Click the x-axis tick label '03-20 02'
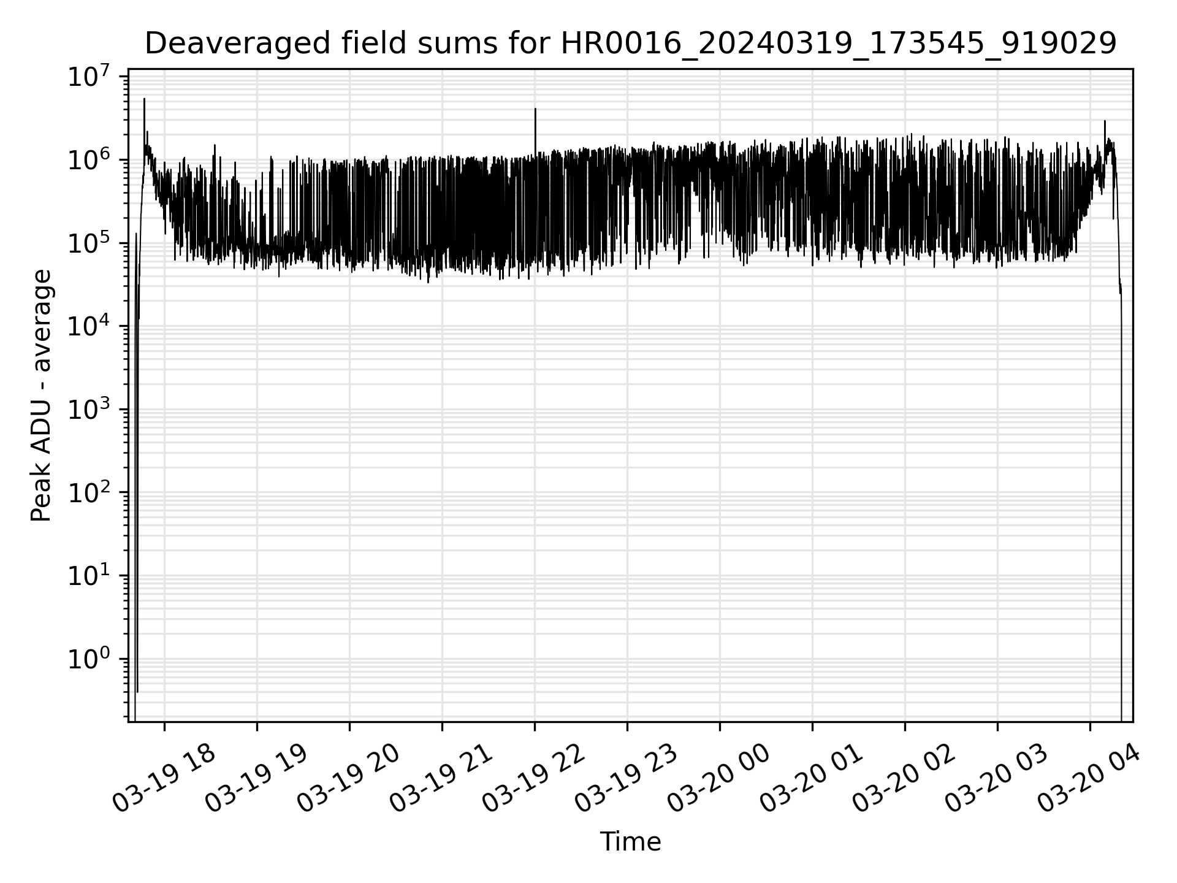The image size is (1177, 883). click(904, 779)
